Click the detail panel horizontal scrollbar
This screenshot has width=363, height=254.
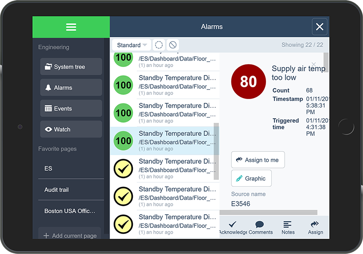pyautogui.click(x=269, y=213)
